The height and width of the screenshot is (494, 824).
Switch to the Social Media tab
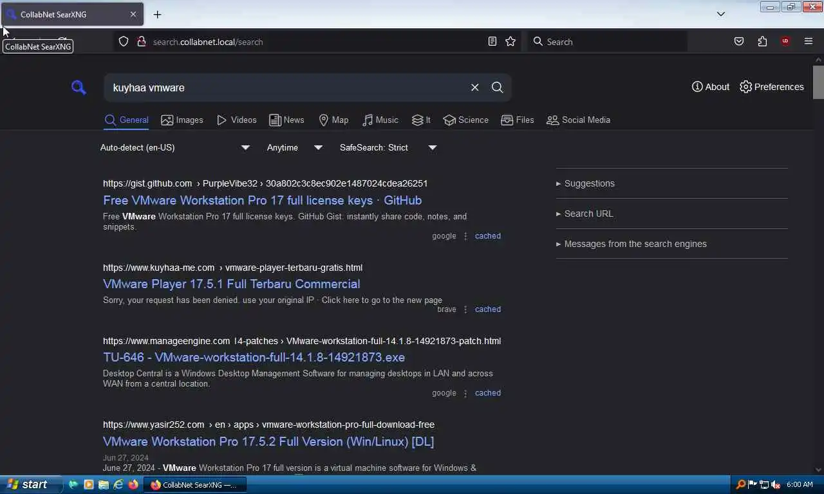point(578,120)
